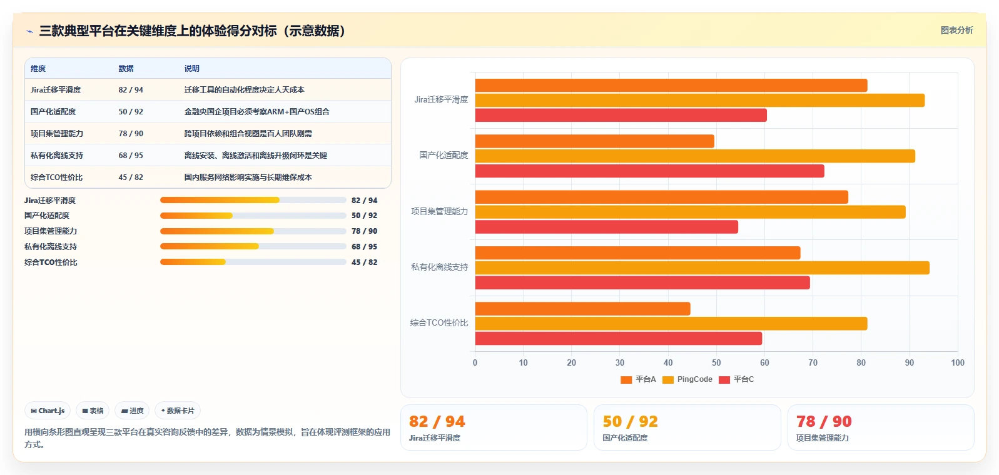Click the PingCode bar for Jira迁移平滑度

tap(700, 100)
